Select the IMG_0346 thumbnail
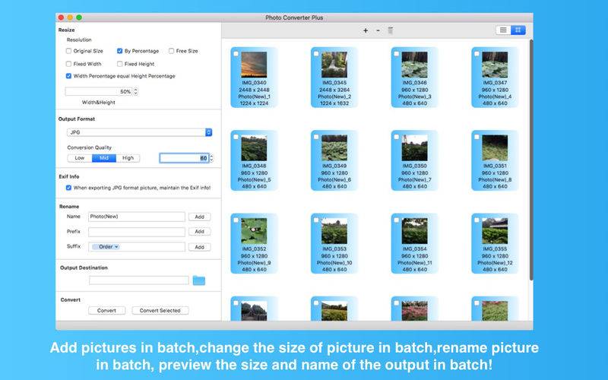This screenshot has width=608, height=380. (414, 65)
